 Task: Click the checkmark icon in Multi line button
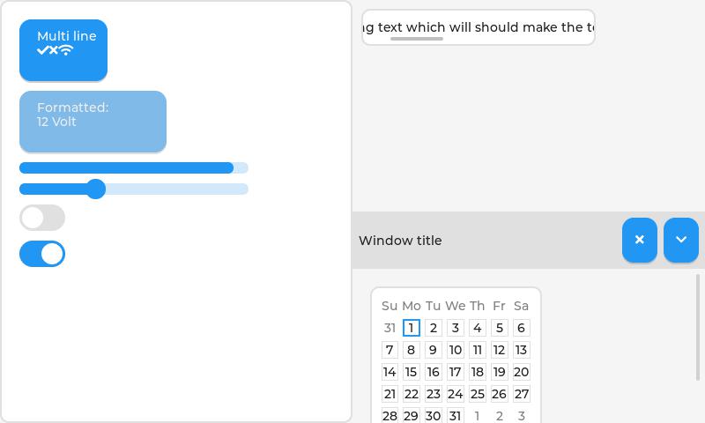tap(42, 50)
